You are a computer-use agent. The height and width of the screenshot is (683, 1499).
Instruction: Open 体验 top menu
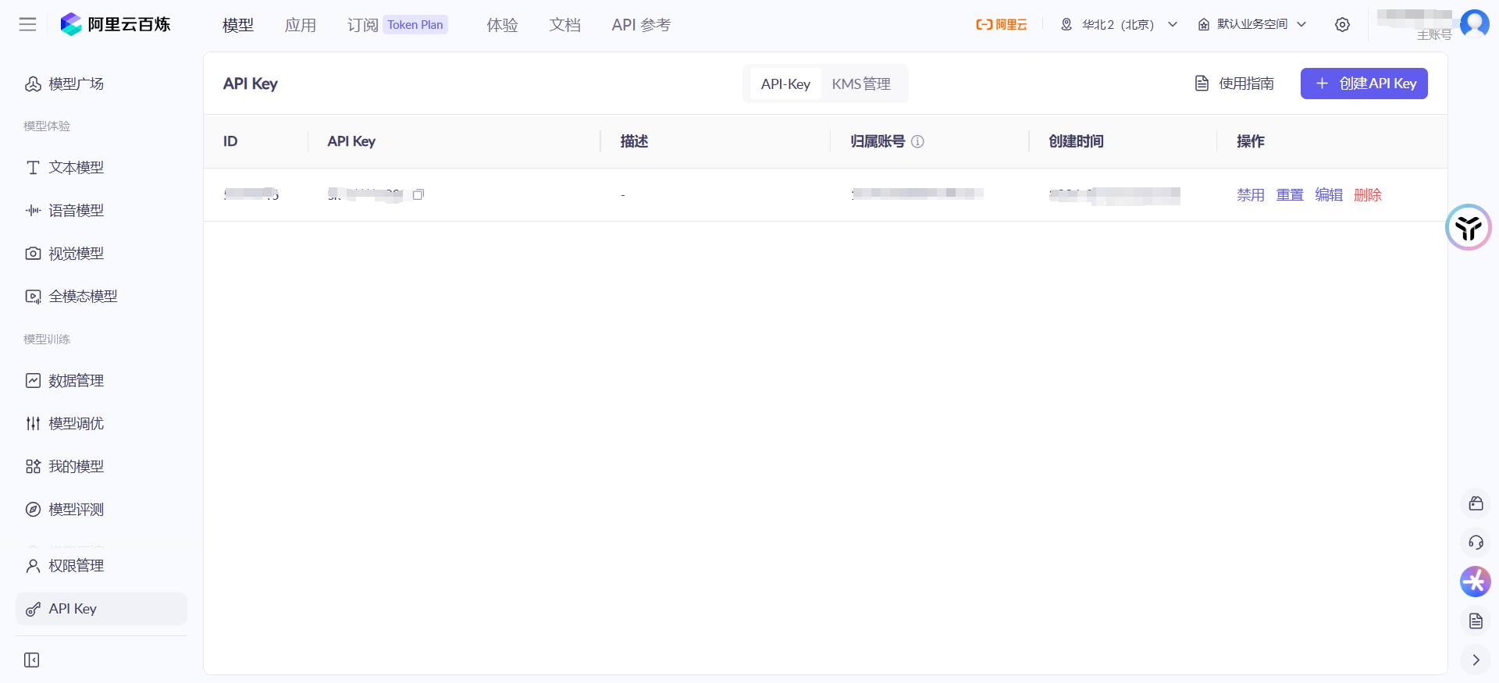point(503,25)
